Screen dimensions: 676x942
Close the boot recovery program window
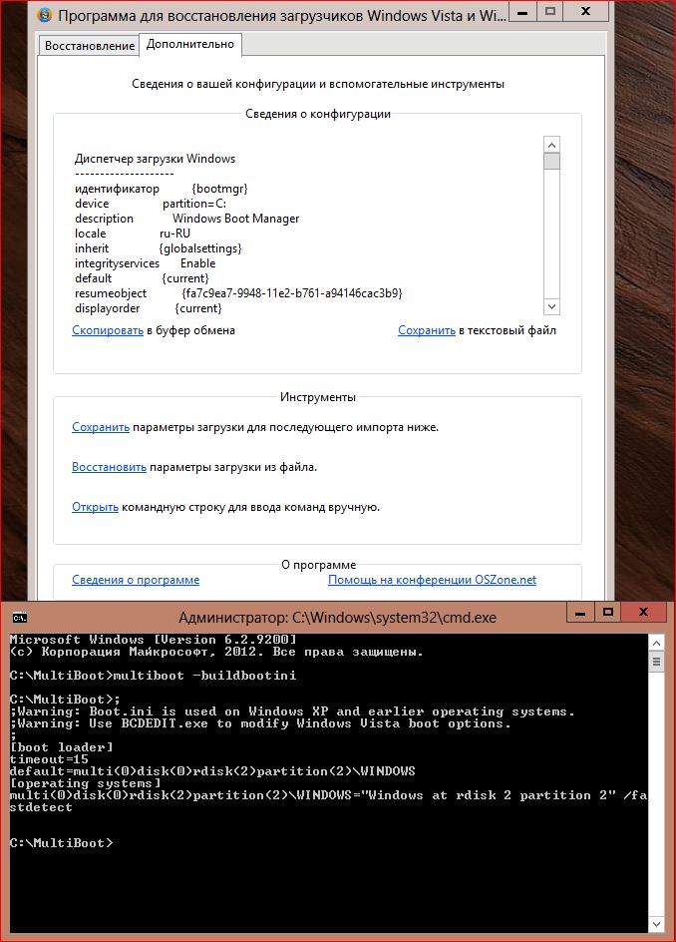[586, 11]
